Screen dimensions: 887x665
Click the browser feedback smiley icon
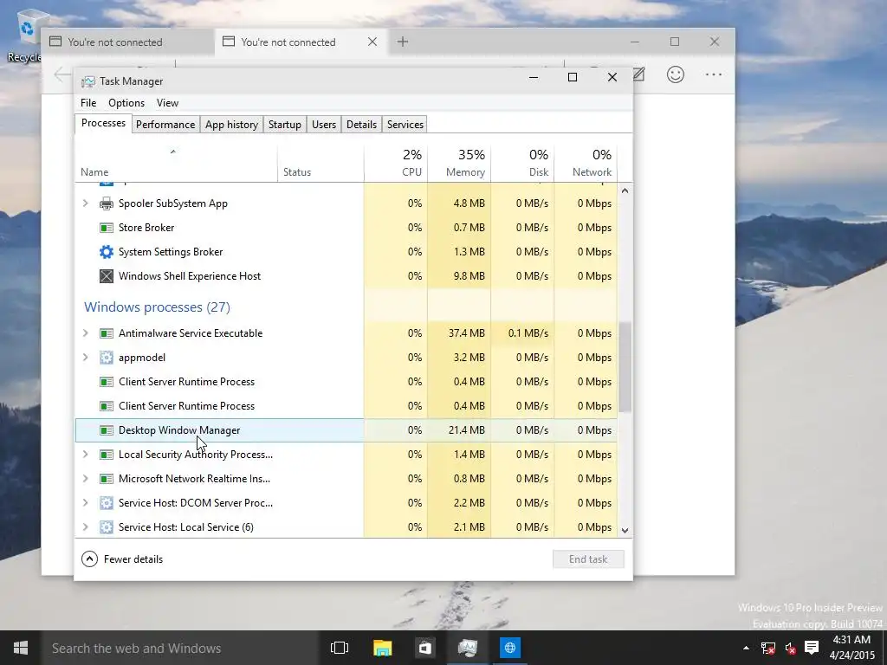tap(676, 74)
